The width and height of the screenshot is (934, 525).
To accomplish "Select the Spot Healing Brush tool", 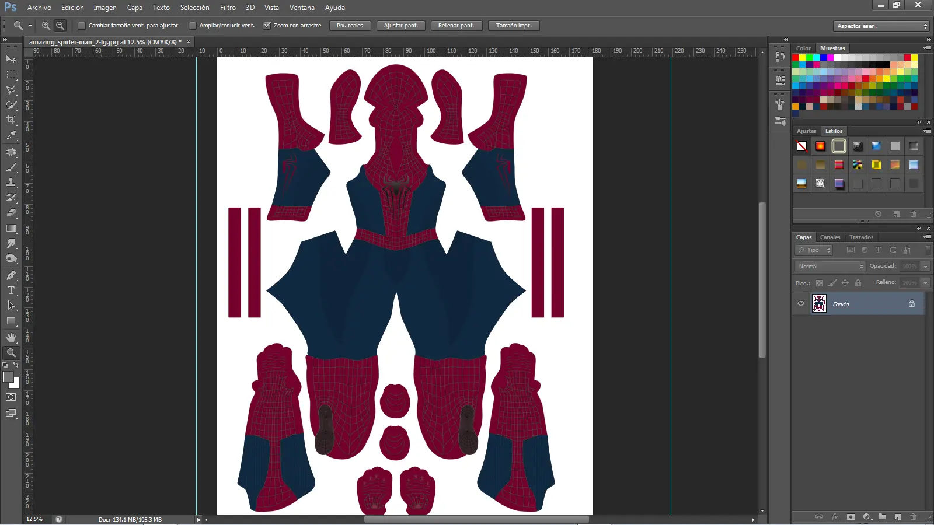I will 11,152.
